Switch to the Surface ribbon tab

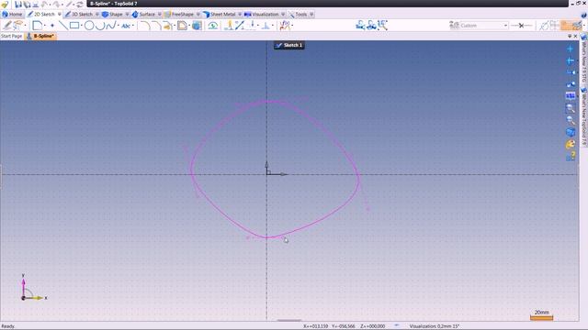pos(144,15)
